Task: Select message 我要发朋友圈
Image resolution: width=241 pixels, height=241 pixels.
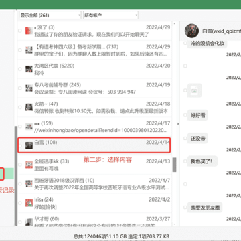Action: 205,208
